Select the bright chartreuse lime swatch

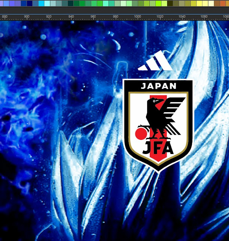click(158, 3)
